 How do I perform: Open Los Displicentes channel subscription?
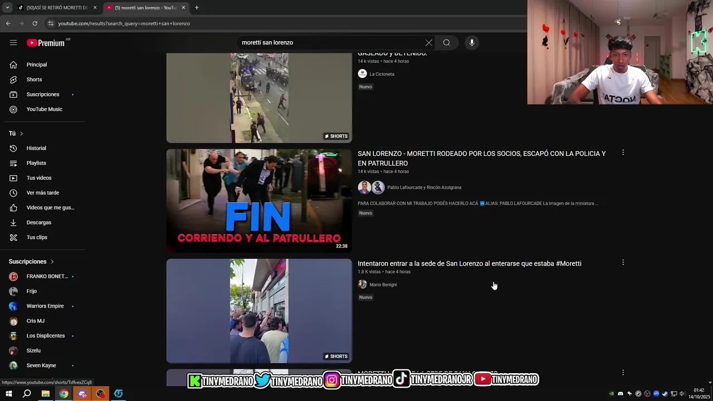(x=45, y=336)
